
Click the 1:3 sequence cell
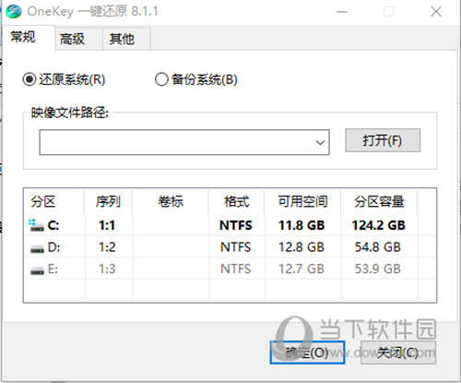(107, 269)
